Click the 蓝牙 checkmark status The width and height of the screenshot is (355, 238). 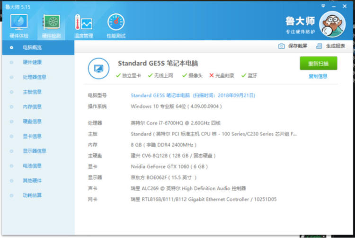pos(249,76)
